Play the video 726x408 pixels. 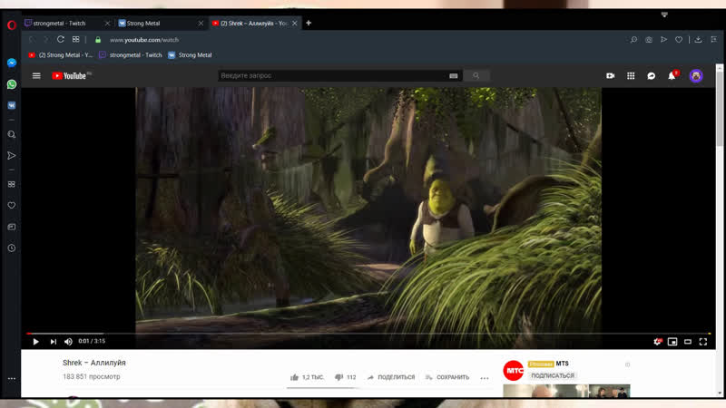(x=35, y=342)
